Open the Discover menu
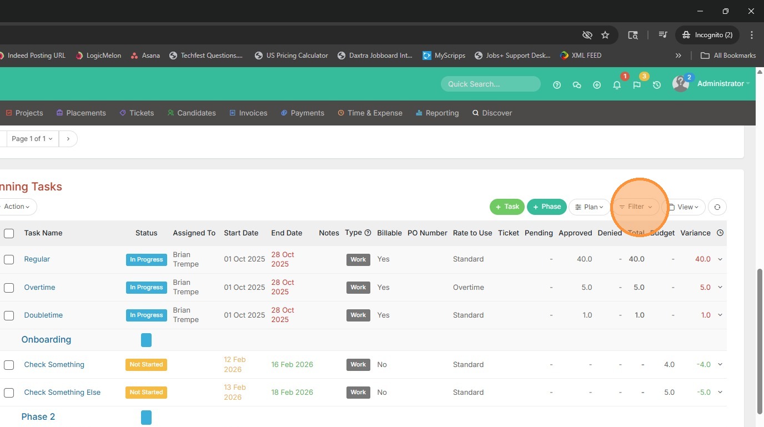The width and height of the screenshot is (764, 427). click(492, 113)
